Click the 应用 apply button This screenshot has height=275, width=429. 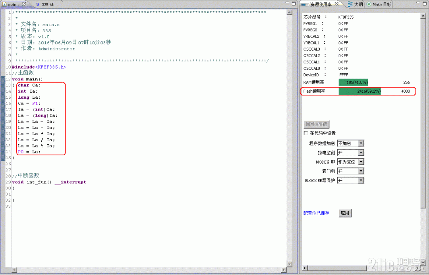345,213
